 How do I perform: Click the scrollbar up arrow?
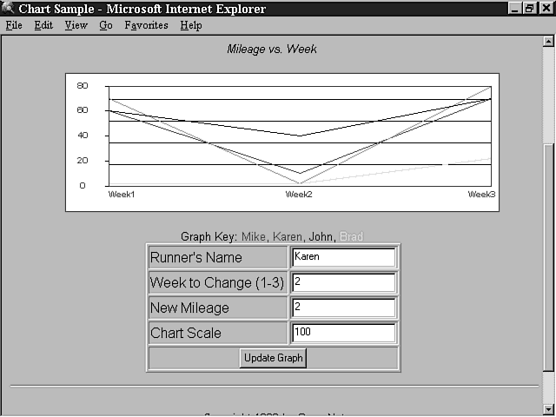548,42
